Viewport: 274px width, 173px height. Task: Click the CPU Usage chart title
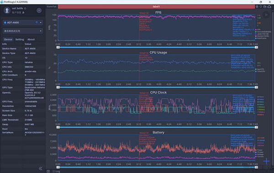pyautogui.click(x=158, y=52)
